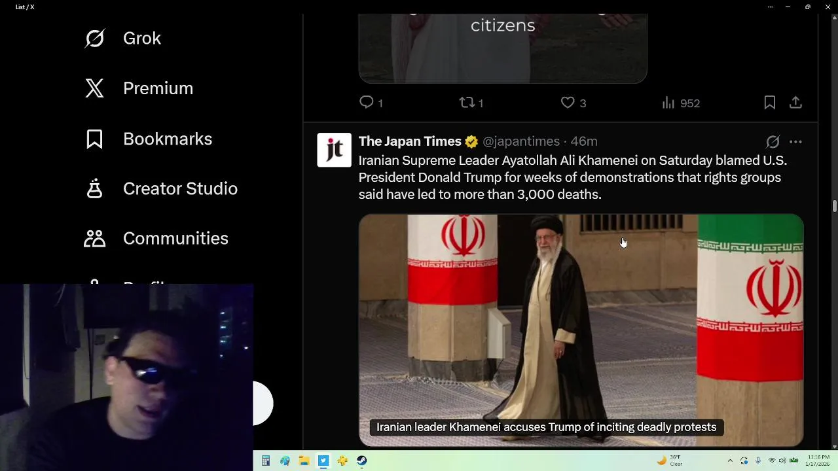The width and height of the screenshot is (838, 471).
Task: Open the partial image with 'citizens' text
Action: [503, 48]
